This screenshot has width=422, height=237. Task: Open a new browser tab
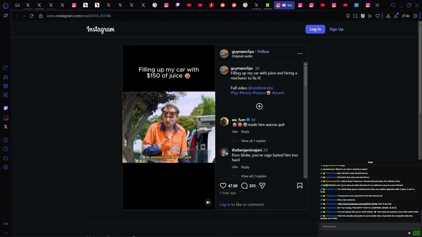click(x=377, y=5)
